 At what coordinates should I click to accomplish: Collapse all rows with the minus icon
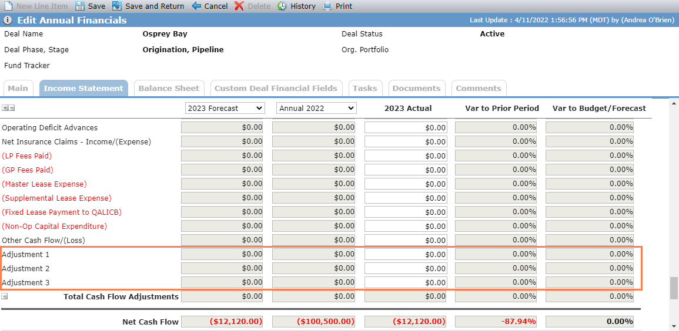(12, 108)
